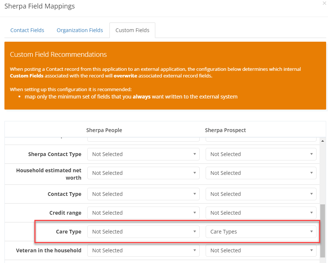This screenshot has width=328, height=263.
Task: Expand Sherpa Prospect dropdown for Household estimated net worth
Action: pyautogui.click(x=261, y=173)
